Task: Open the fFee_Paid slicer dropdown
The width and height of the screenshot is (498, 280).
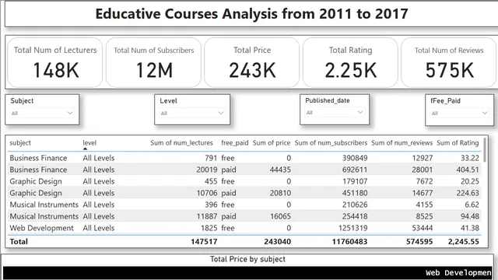Action: pos(459,113)
